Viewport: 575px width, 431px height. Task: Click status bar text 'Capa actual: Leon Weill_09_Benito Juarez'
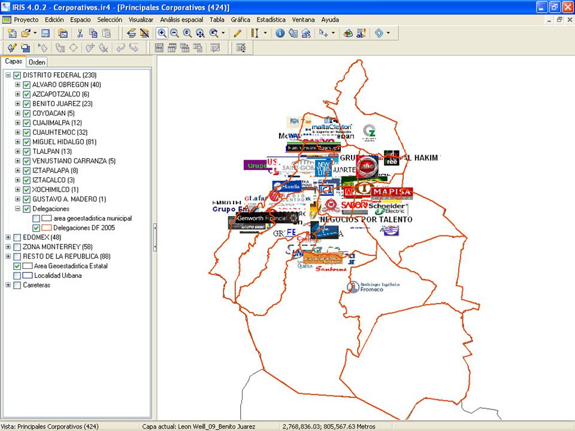tap(198, 427)
